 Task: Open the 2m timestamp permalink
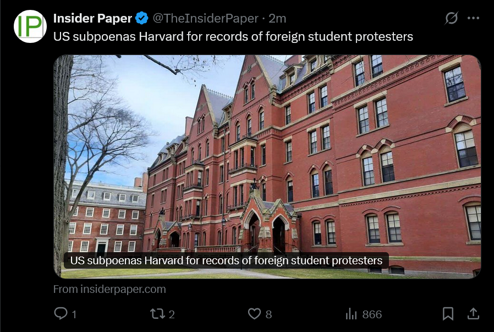[x=277, y=19]
